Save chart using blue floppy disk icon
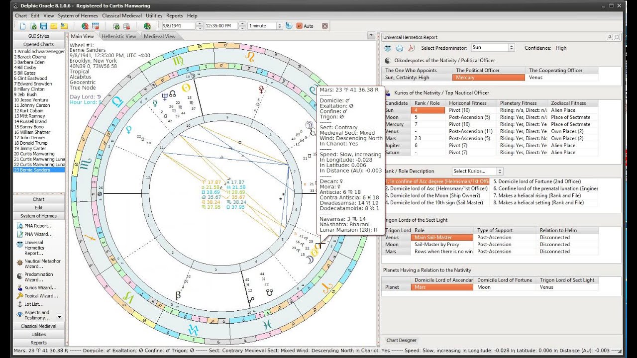The width and height of the screenshot is (637, 358). point(44,26)
